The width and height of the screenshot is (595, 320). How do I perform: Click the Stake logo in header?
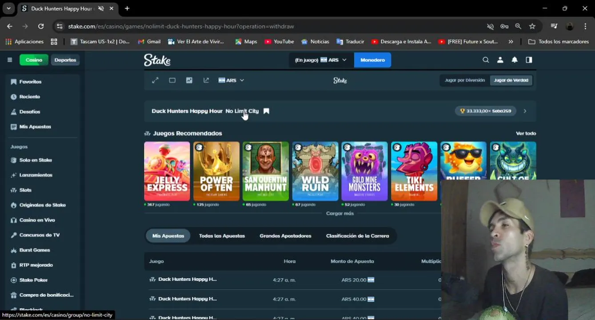coord(157,60)
